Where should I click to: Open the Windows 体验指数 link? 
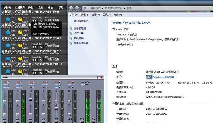pos(163,77)
